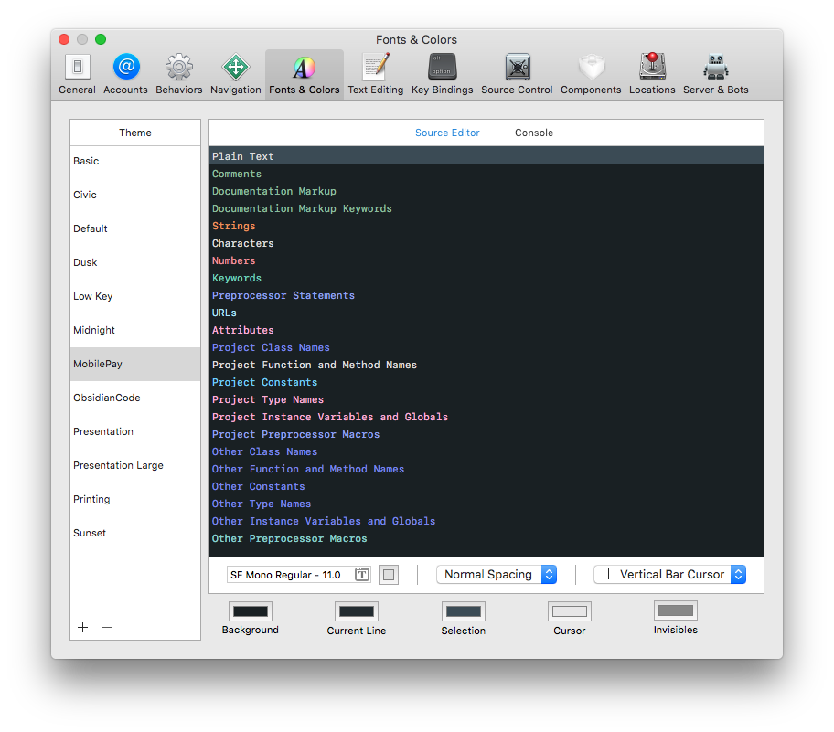Image resolution: width=834 pixels, height=732 pixels.
Task: Select the Other Constants row
Action: (486, 486)
